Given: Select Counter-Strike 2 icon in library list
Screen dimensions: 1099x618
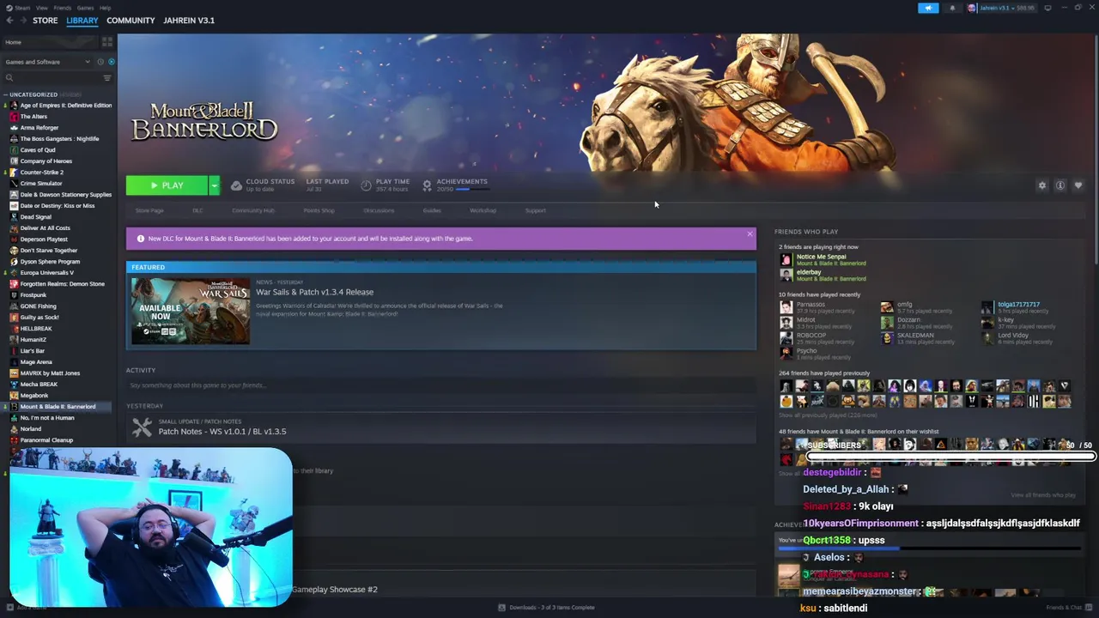Looking at the screenshot, I should point(14,173).
